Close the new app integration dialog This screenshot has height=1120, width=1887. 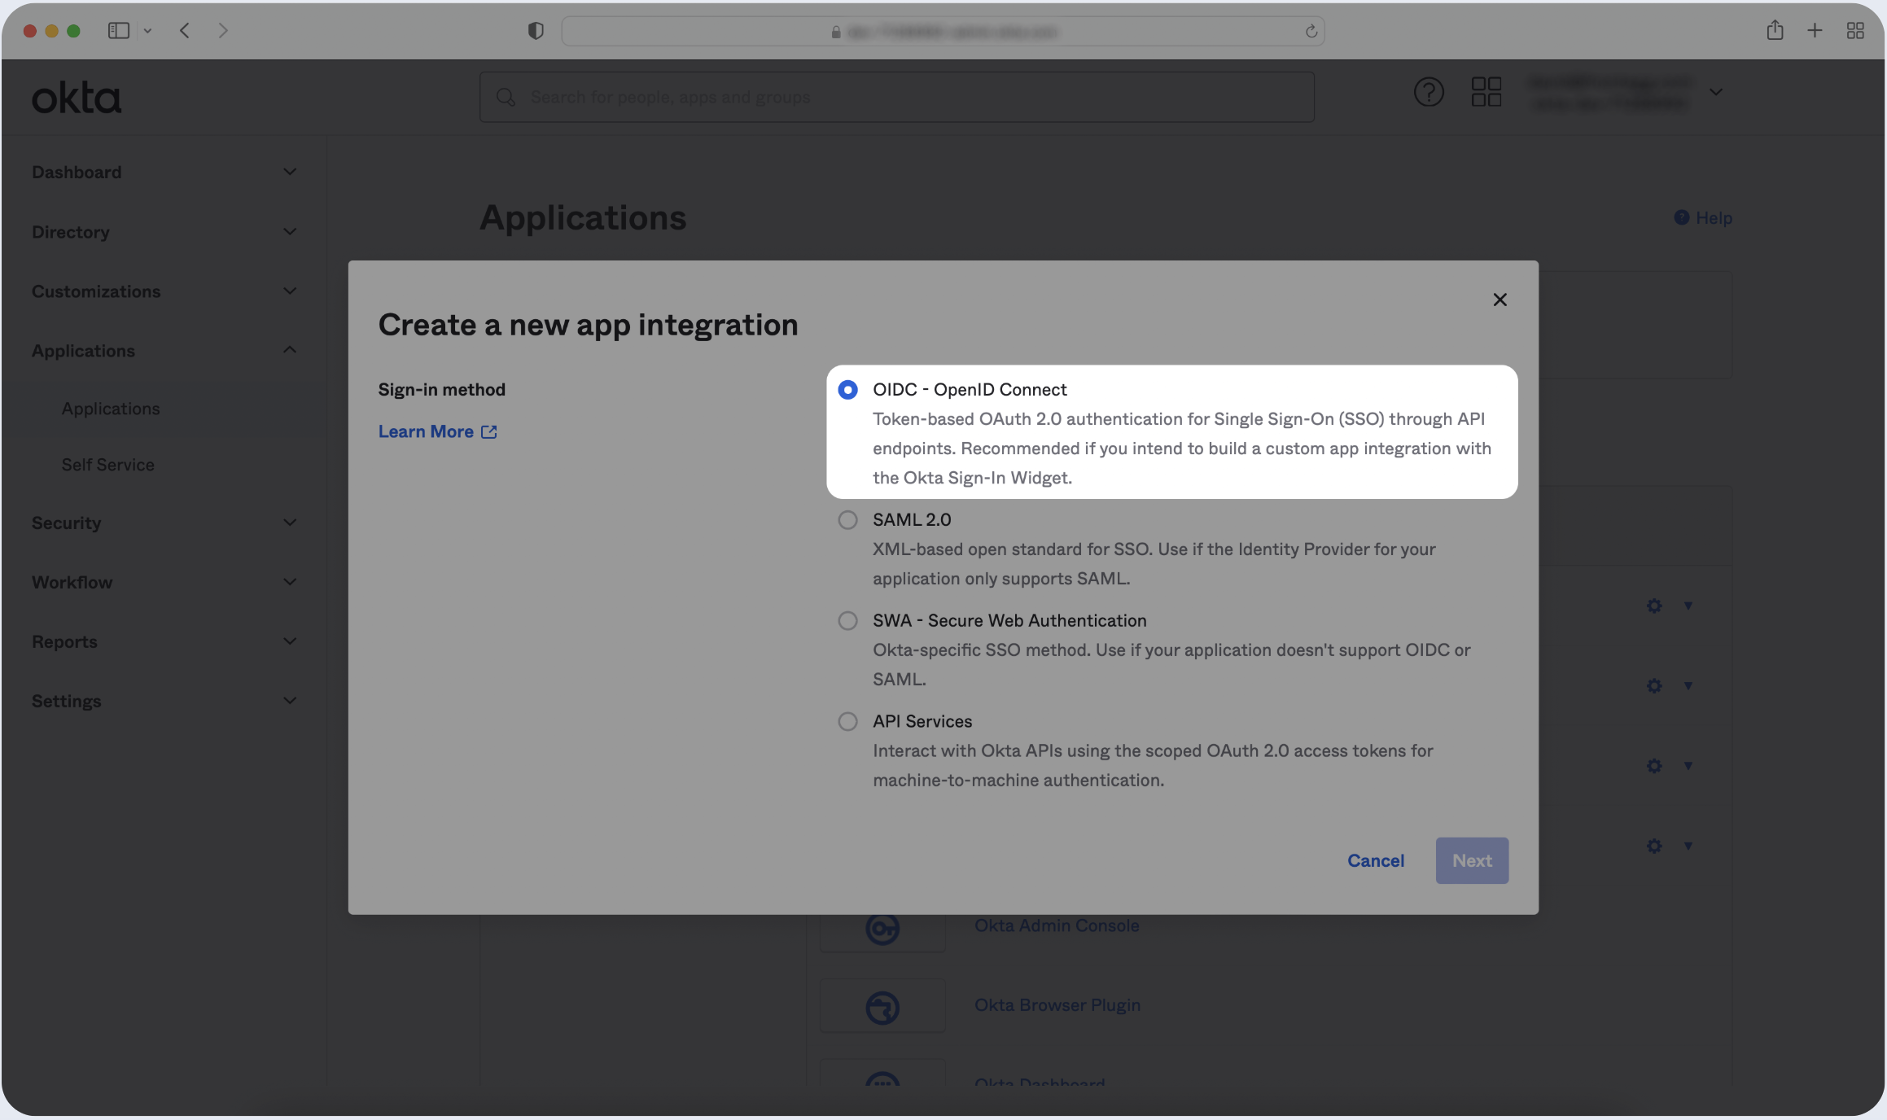pyautogui.click(x=1500, y=300)
